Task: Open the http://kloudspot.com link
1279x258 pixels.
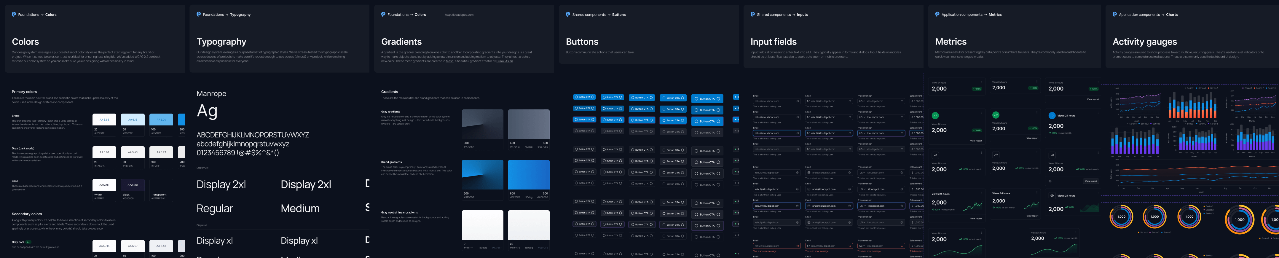Action: [459, 15]
